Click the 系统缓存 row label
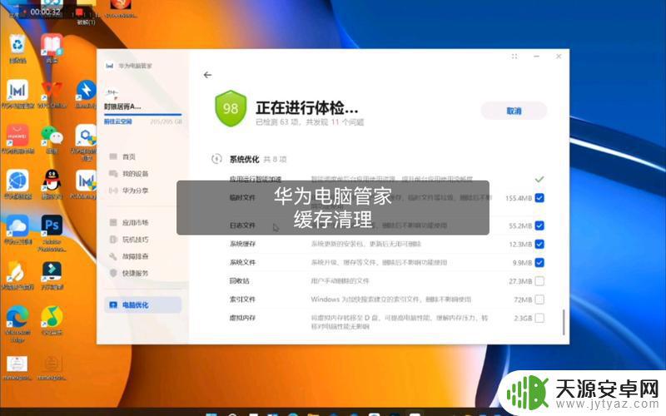This screenshot has height=416, width=666. 242,244
